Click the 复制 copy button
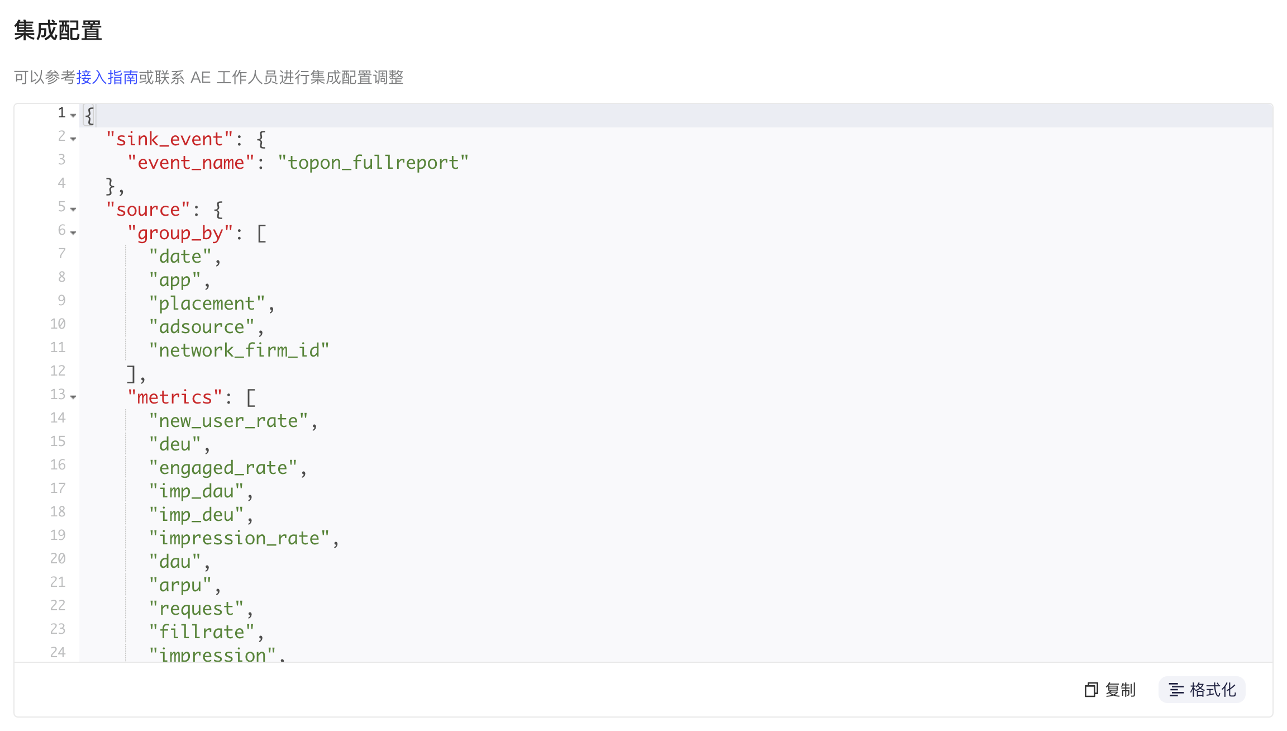1287x731 pixels. click(1110, 690)
